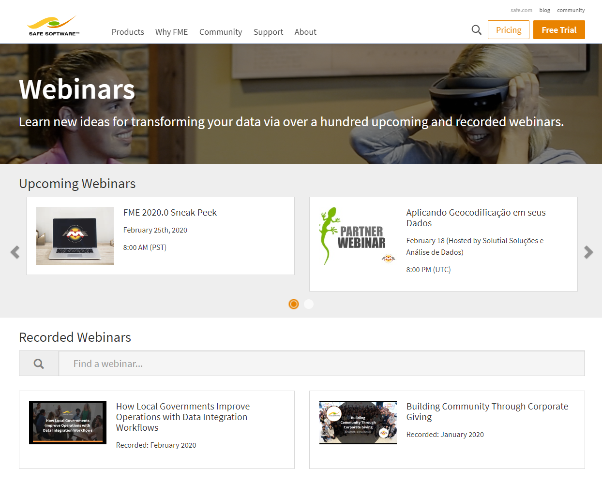Open Building Community Through Corporate Giving webinar

coord(487,412)
